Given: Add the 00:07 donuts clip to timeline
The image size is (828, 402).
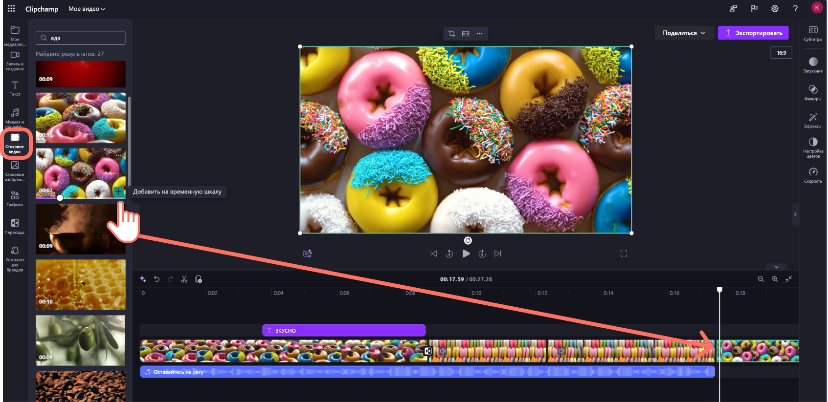Looking at the screenshot, I should tap(118, 191).
